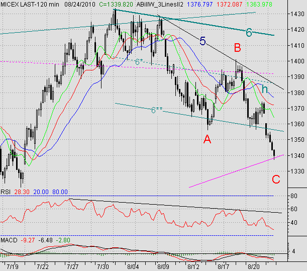This screenshot has width=307, height=271.
Task: Click the 1330 price axis label
Action: tap(297, 171)
